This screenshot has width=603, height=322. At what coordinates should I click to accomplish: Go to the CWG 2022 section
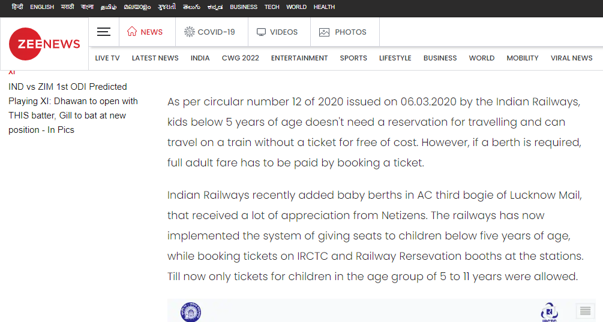click(240, 58)
